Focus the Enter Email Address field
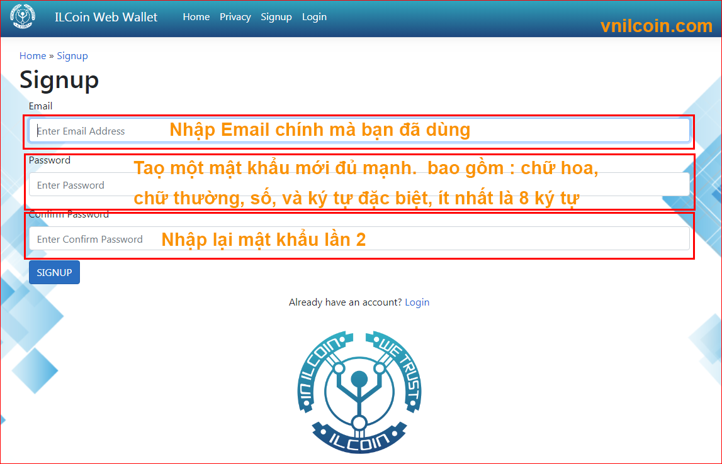This screenshot has height=464, width=722. [359, 131]
